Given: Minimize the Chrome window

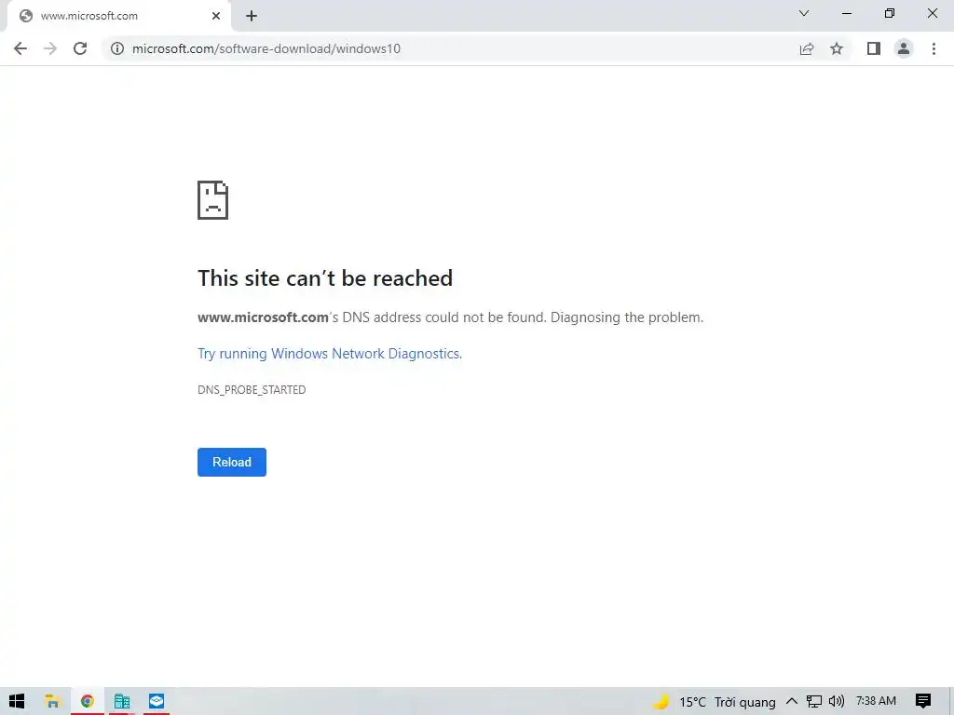Looking at the screenshot, I should 847,13.
